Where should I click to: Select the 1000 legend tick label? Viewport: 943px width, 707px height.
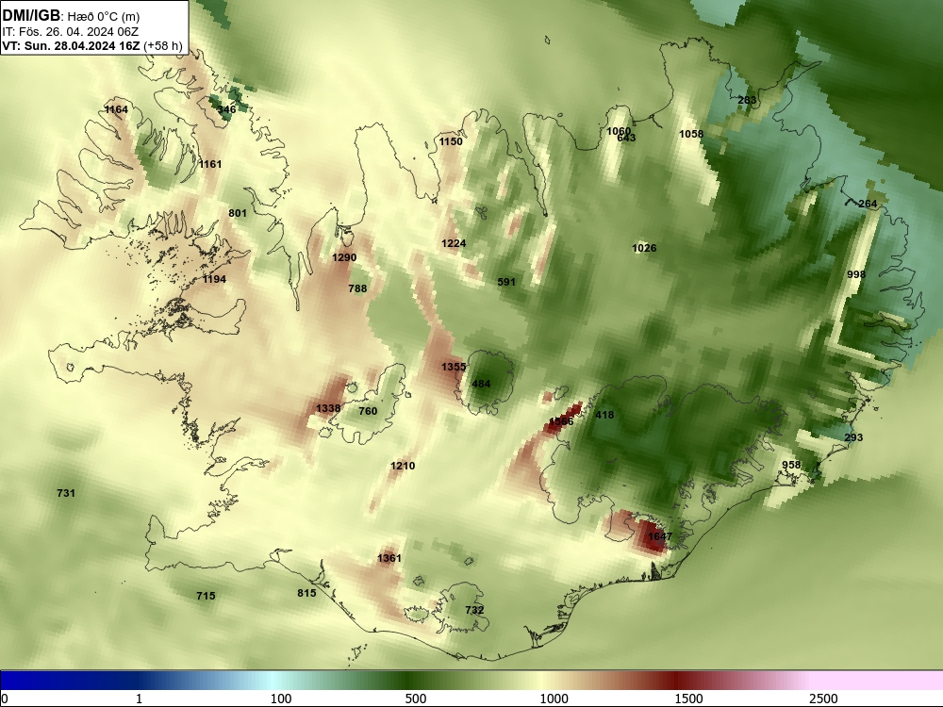554,699
